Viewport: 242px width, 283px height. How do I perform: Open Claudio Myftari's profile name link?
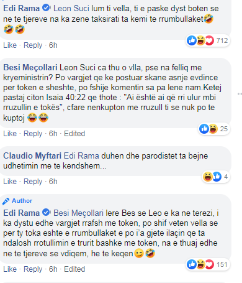(x=32, y=155)
